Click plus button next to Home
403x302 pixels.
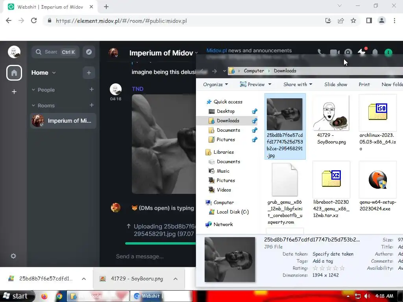tap(89, 73)
